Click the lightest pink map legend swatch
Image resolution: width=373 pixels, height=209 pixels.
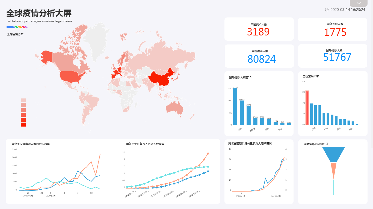pos(23,100)
